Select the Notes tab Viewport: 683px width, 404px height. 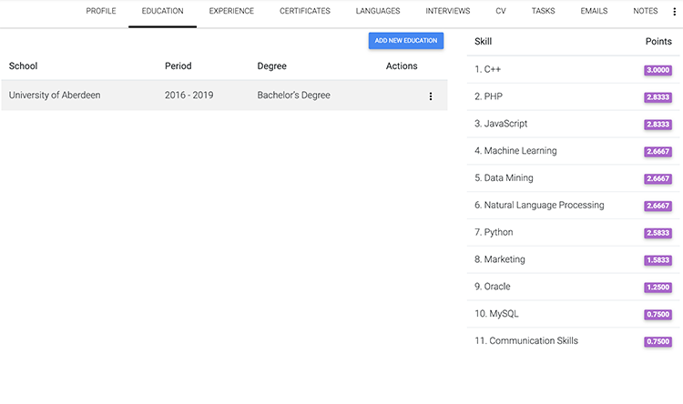[x=646, y=12]
